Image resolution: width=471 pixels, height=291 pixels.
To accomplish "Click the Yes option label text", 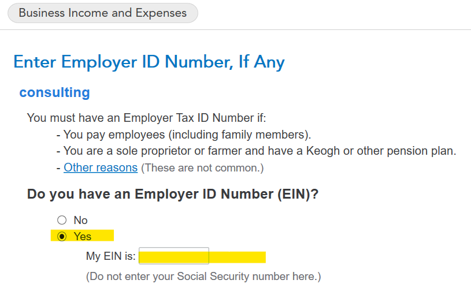I will [83, 236].
